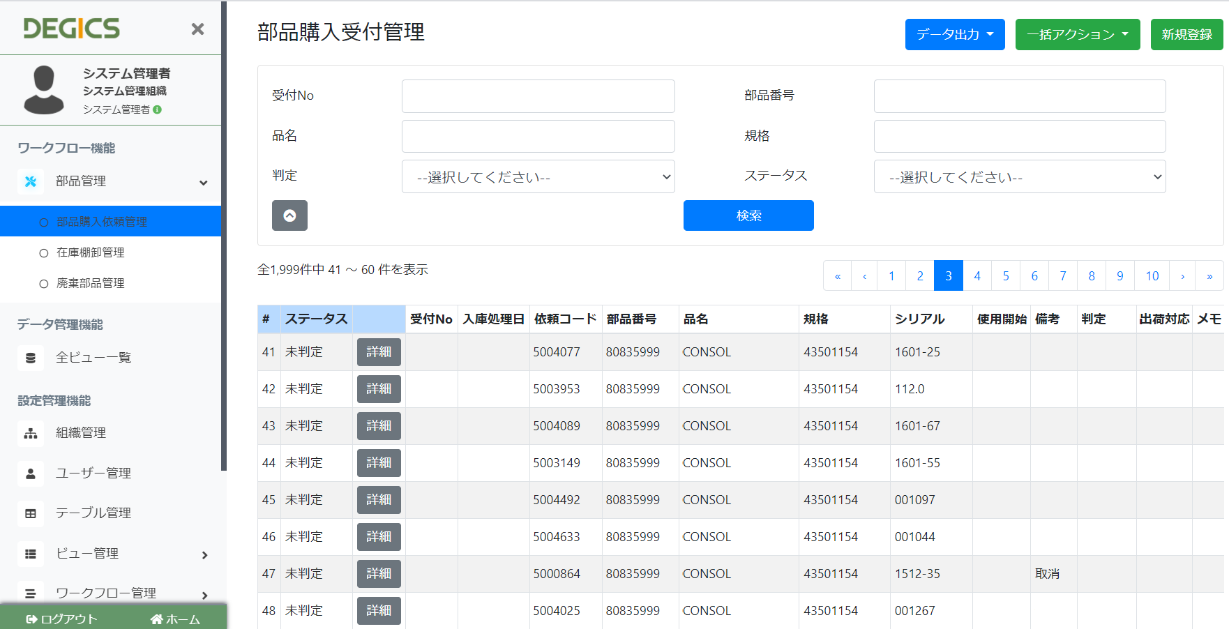Sort by the ステータス column header
Image resolution: width=1229 pixels, height=629 pixels.
pyautogui.click(x=316, y=319)
